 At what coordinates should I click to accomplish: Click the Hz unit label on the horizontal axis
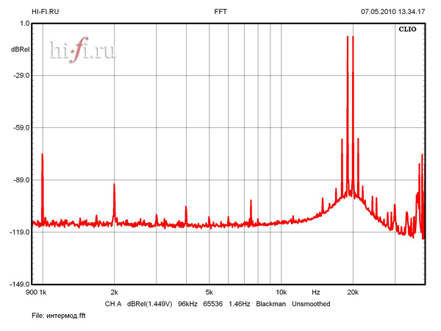[316, 293]
